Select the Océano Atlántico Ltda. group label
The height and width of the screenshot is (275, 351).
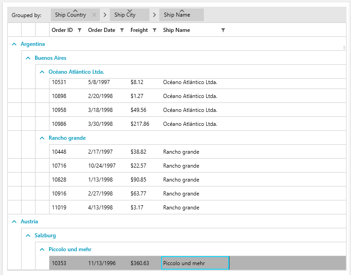coord(76,72)
